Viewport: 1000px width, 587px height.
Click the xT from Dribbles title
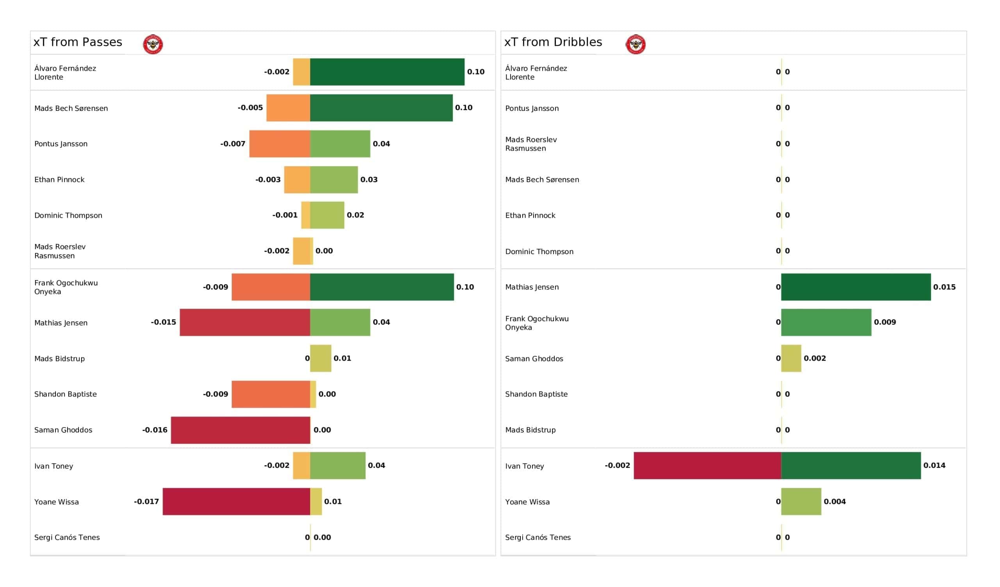pyautogui.click(x=553, y=42)
